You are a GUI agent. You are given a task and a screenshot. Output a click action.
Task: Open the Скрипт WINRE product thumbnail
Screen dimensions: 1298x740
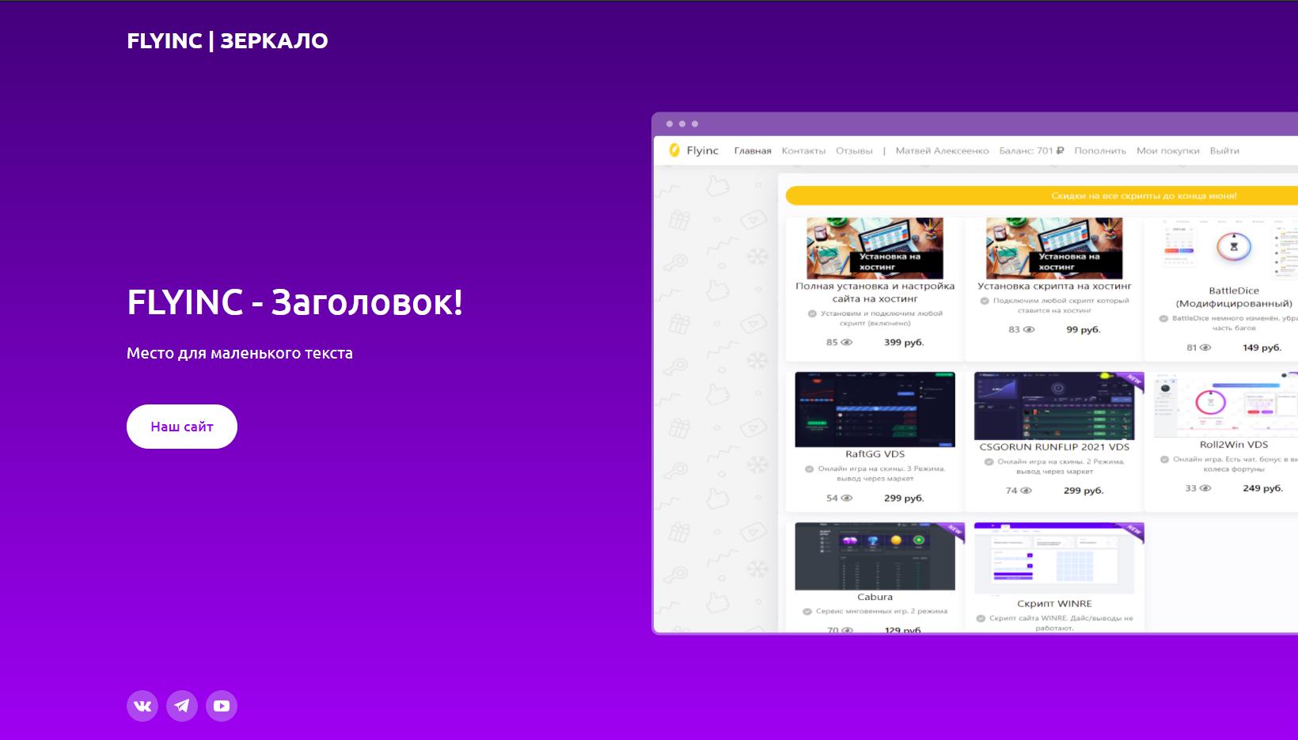click(1053, 558)
